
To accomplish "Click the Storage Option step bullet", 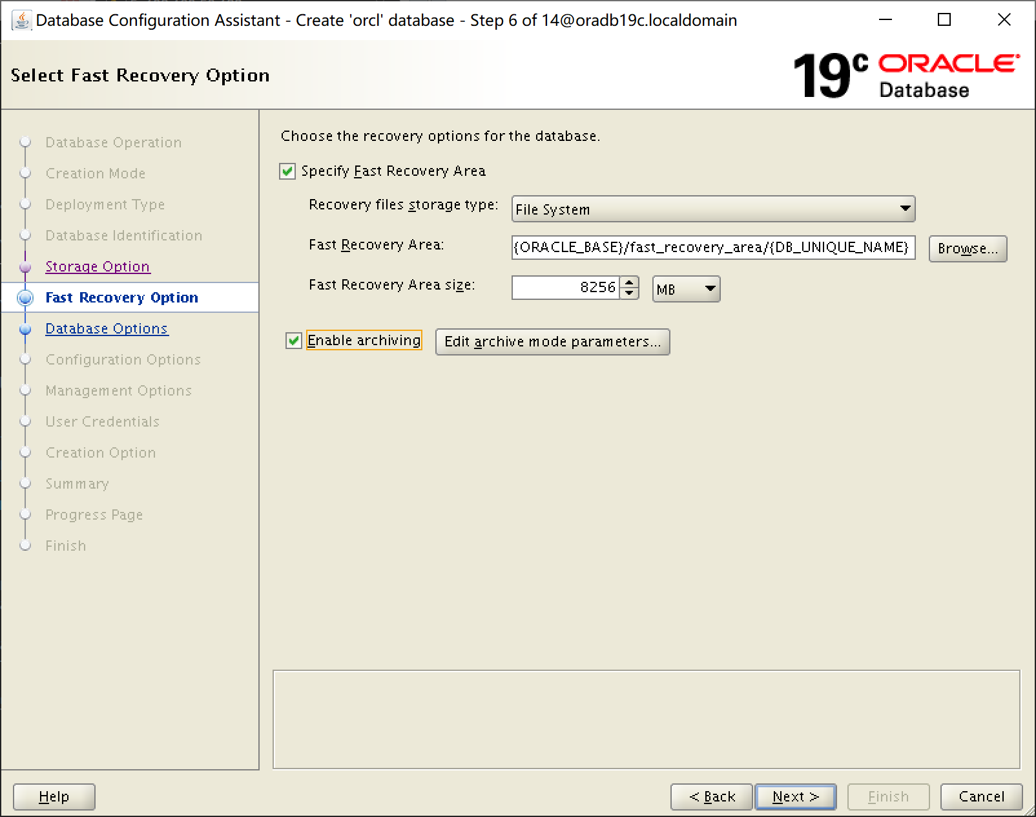I will click(x=25, y=267).
